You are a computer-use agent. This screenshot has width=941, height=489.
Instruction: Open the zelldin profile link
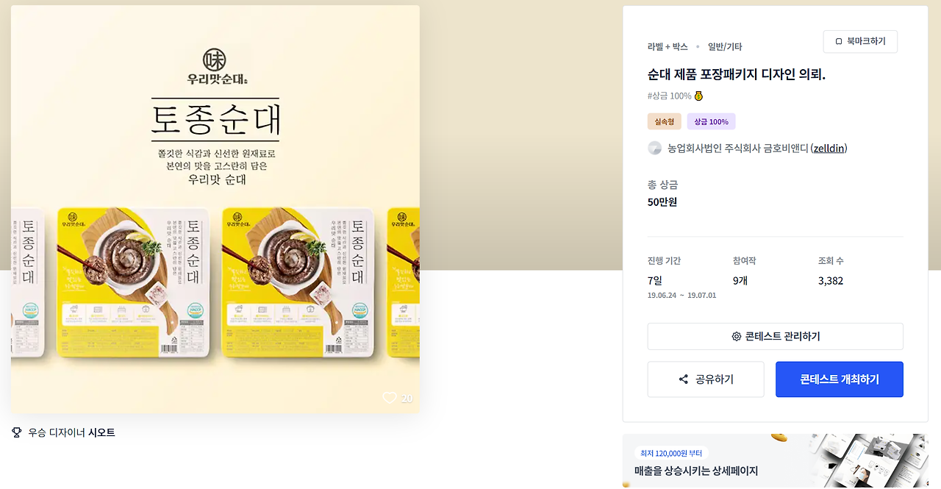(x=830, y=149)
